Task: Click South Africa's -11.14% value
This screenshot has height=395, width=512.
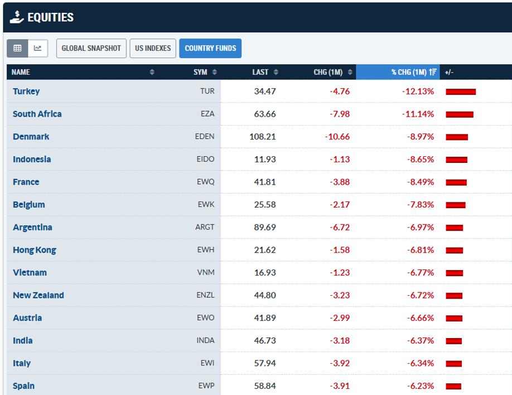Action: point(418,114)
